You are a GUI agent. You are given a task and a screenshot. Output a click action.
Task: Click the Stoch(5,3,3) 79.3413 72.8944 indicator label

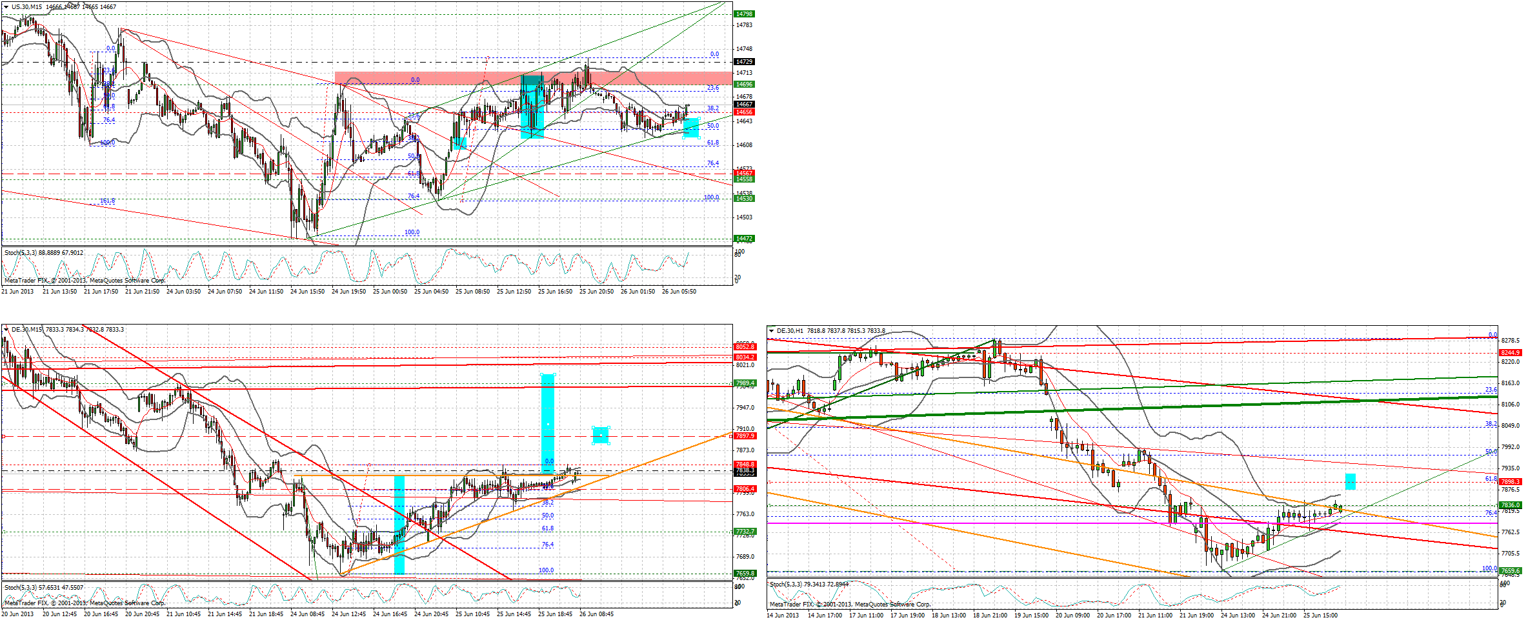coord(809,585)
